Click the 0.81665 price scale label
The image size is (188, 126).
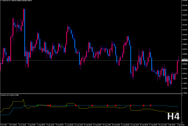click(185, 10)
